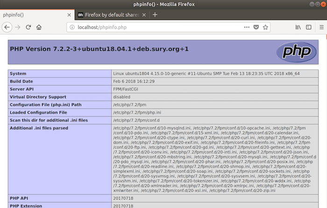Screen dimensions: 327x208
Task: Click the forward navigation arrow
Action: [18, 27]
